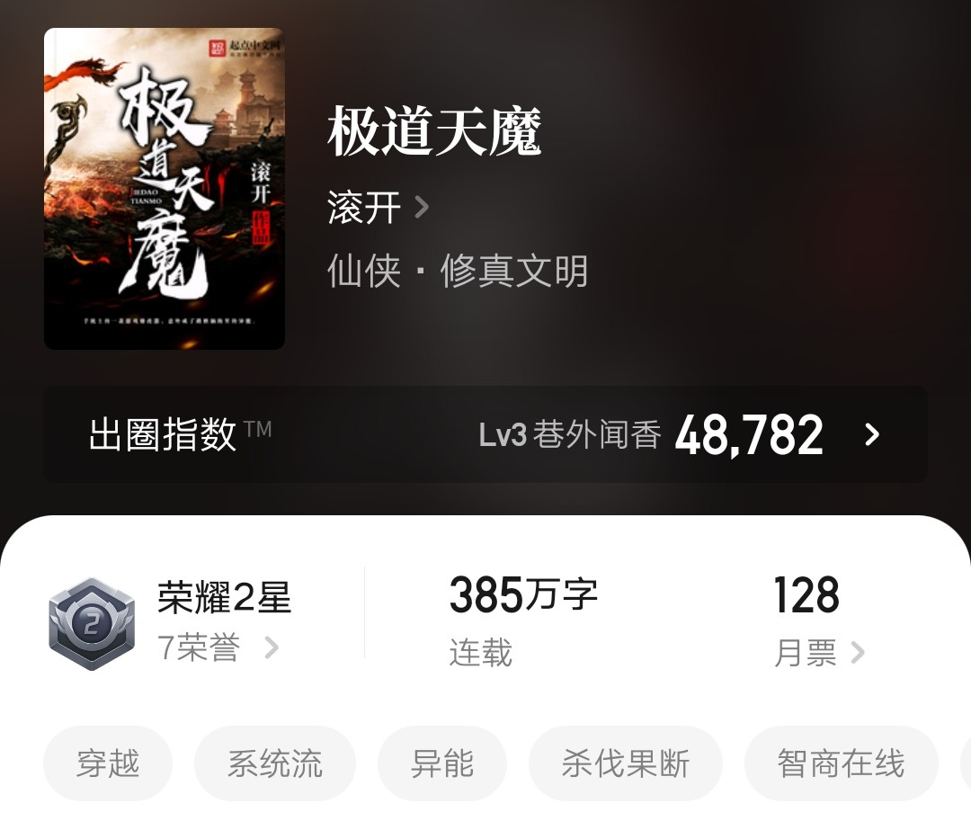Open the 仙侠 genre category
The image size is (971, 830).
(364, 271)
